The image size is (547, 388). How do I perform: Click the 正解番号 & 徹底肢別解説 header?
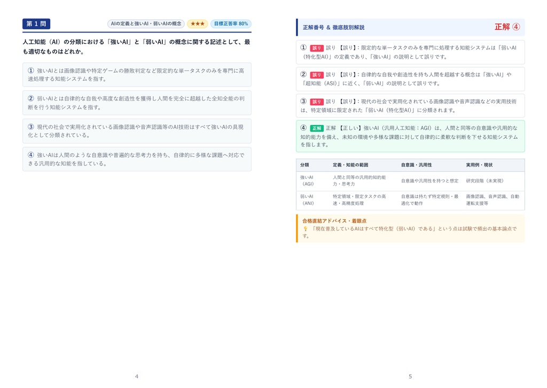(x=333, y=27)
